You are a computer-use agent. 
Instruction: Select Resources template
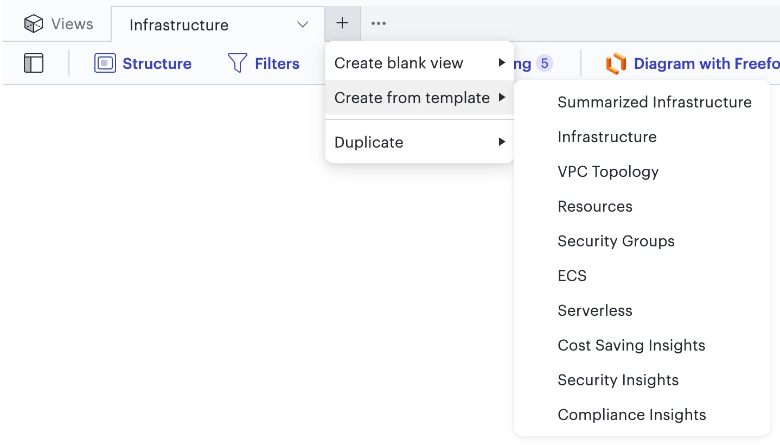[642, 206]
